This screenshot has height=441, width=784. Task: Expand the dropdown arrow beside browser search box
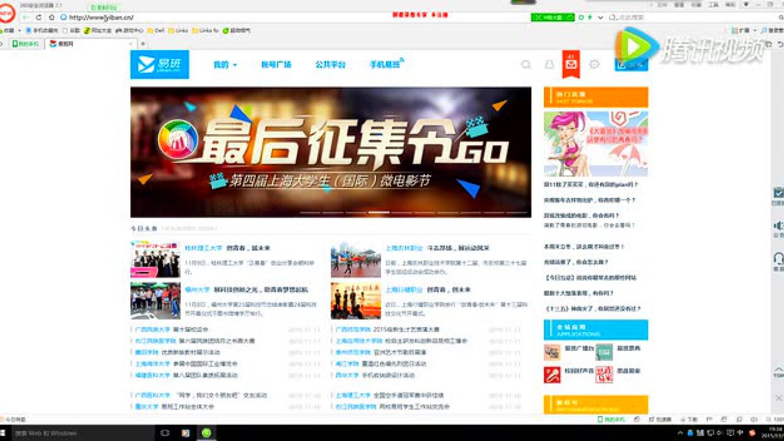click(600, 18)
